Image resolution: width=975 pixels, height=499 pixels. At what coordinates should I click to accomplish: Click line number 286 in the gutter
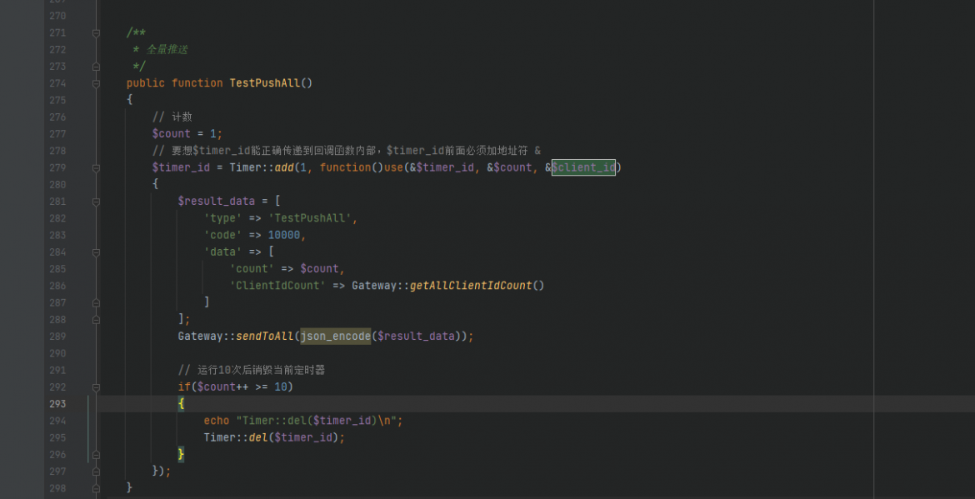57,286
